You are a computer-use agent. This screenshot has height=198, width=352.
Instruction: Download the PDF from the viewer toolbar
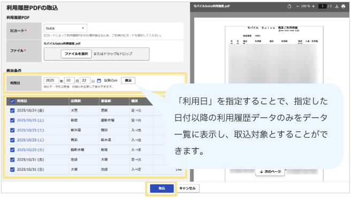[336, 6]
